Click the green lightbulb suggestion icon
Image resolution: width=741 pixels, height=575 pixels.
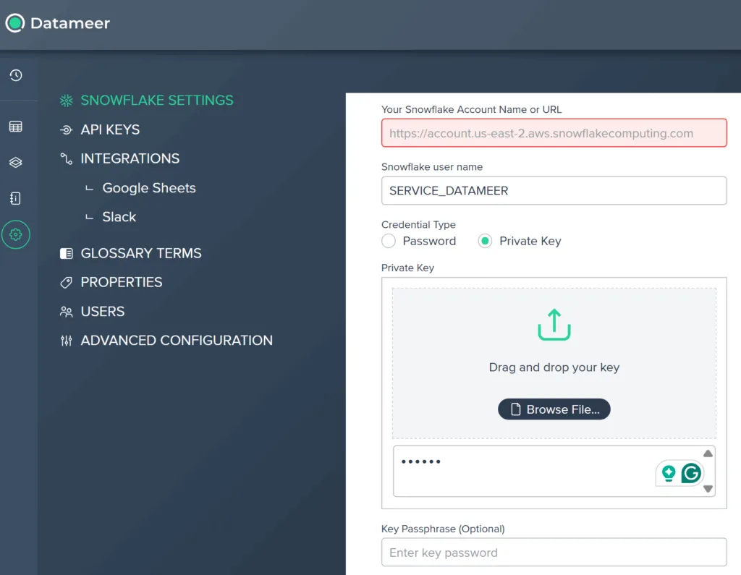[x=668, y=473]
